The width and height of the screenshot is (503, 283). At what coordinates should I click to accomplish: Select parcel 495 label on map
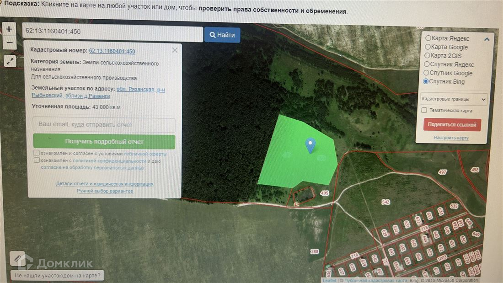324,193
